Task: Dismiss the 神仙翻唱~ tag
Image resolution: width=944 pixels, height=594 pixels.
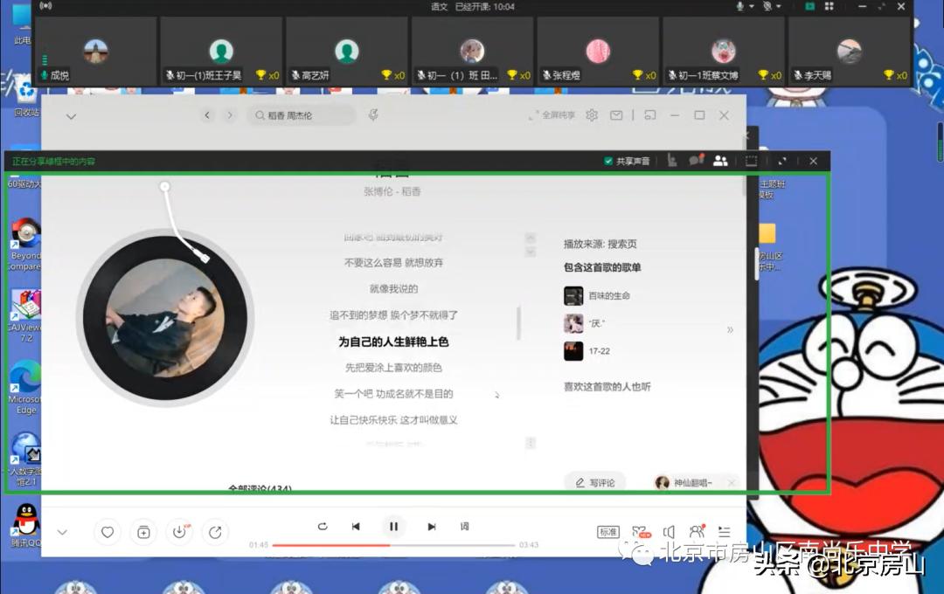Action: (732, 483)
